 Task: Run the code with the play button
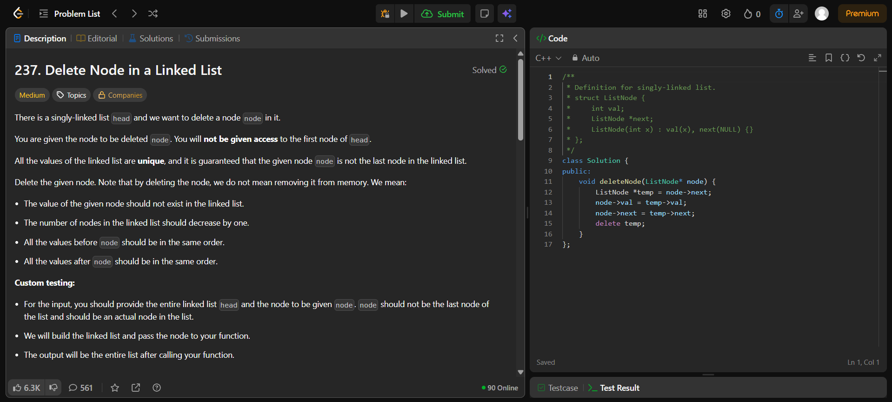tap(404, 14)
